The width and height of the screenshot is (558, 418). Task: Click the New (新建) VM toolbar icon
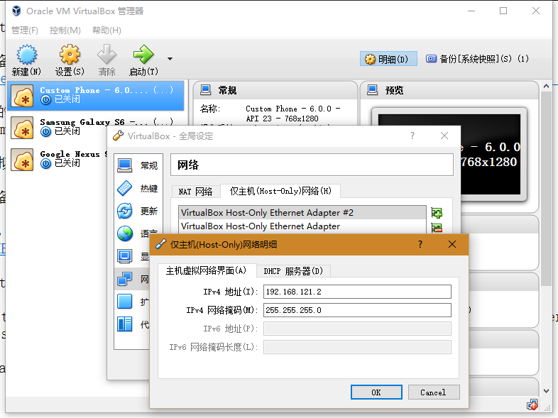27,55
